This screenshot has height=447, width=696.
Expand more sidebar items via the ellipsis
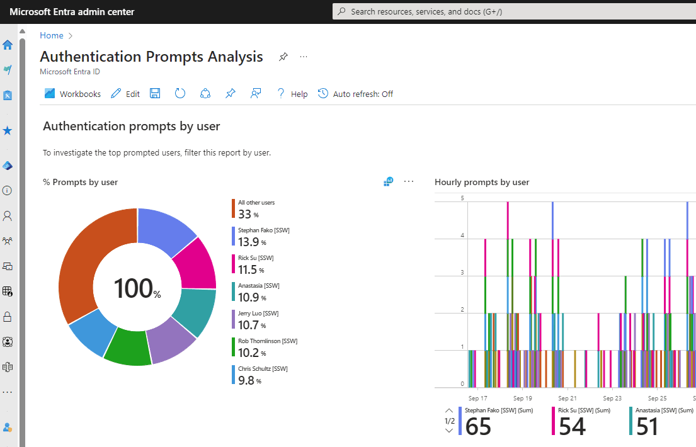(8, 392)
